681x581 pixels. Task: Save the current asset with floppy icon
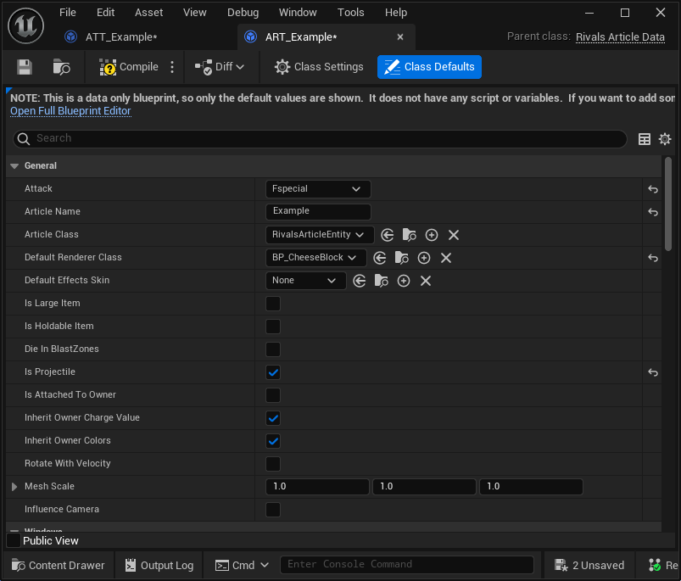[25, 67]
